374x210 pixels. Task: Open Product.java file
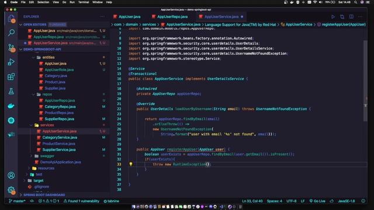coord(55,82)
